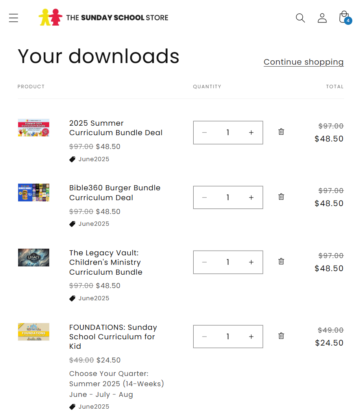This screenshot has height=413, width=361.
Task: Increase quantity for 2025 Summer Curriculum Bundle
Action: (x=251, y=132)
